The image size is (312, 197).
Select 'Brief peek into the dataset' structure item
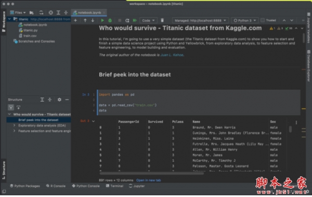[38, 120]
